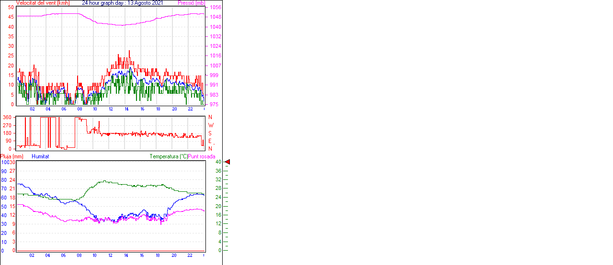
Task: Click the 40 value on right temperature scale
Action: 218,162
